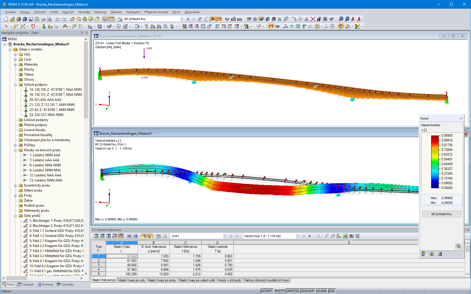
Task: Save the model with the floppy disk icon
Action: click(x=31, y=19)
